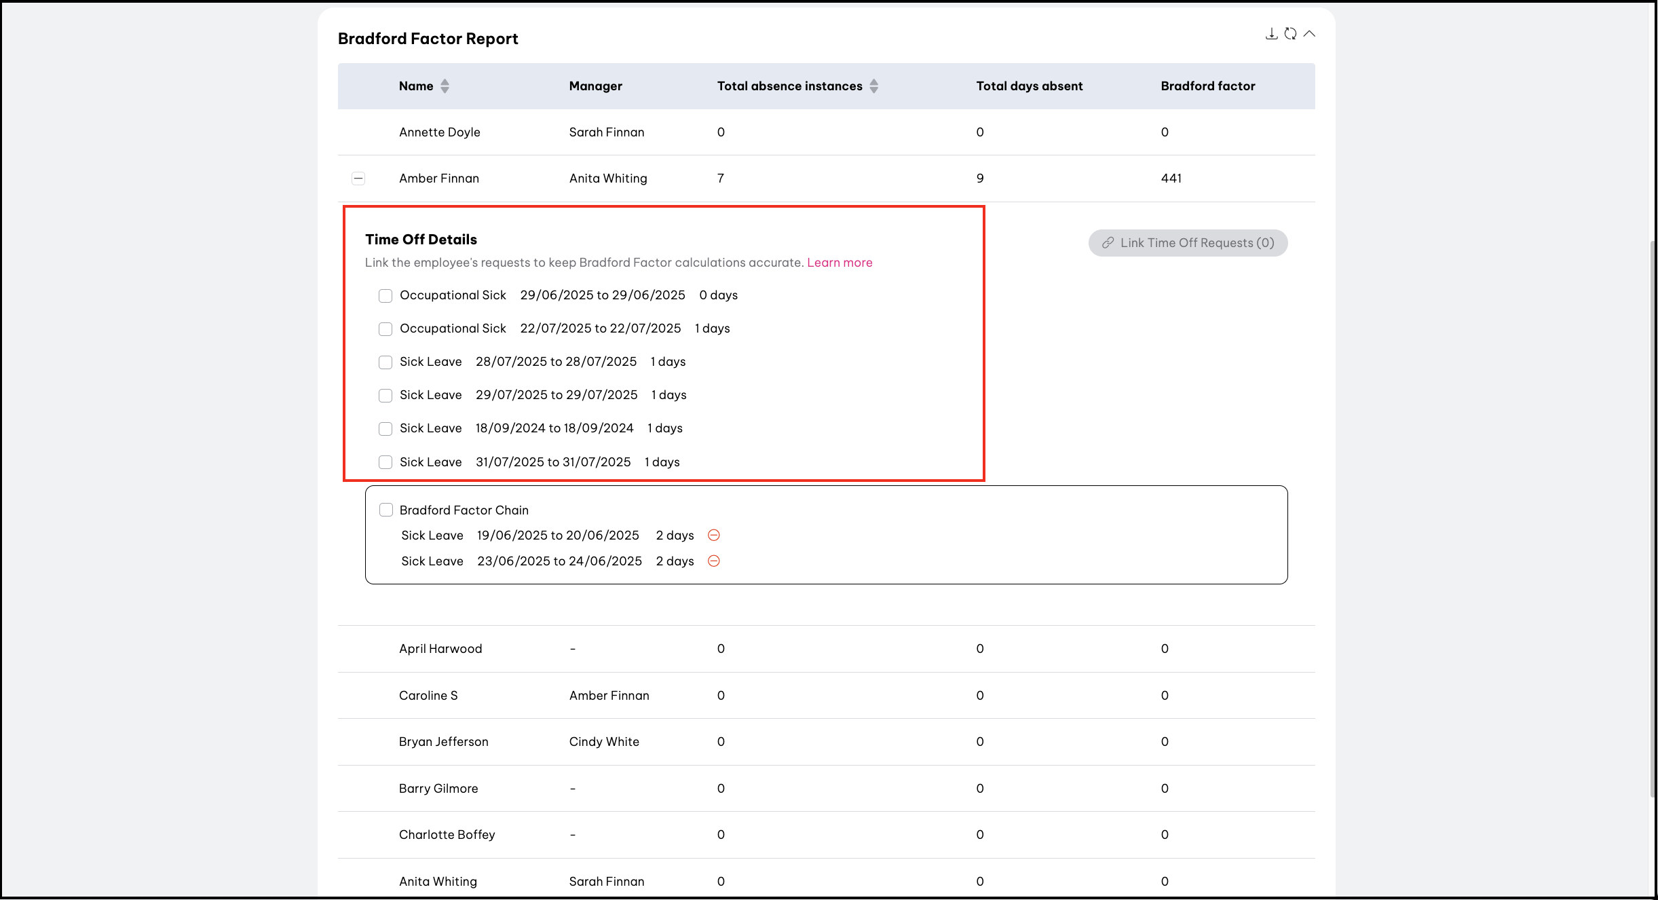Tick the Sick Leave 18/09/2024 checkbox
This screenshot has width=1658, height=900.
[385, 429]
